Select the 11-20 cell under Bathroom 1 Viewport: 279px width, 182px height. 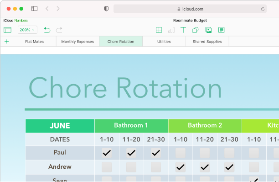point(131,139)
